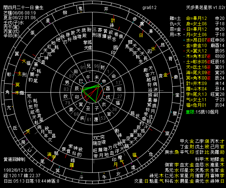Image resolution: width=226 pixels, height=188 pixels.
Task: Select the month pillar '丙午(寅)'
Action: point(11,27)
